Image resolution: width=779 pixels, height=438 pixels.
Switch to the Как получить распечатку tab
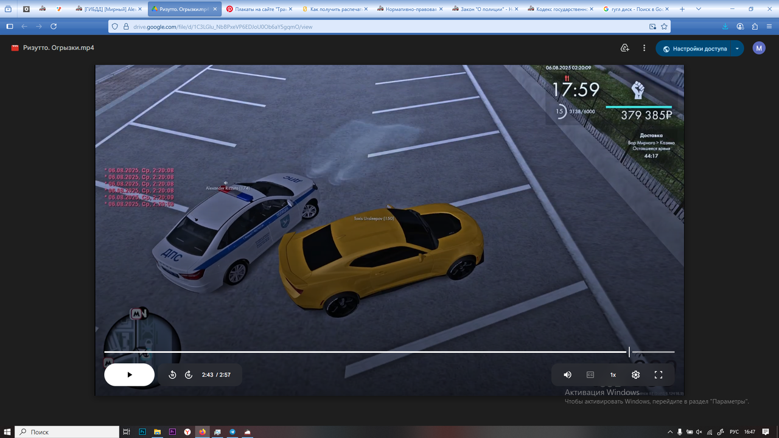(x=335, y=9)
